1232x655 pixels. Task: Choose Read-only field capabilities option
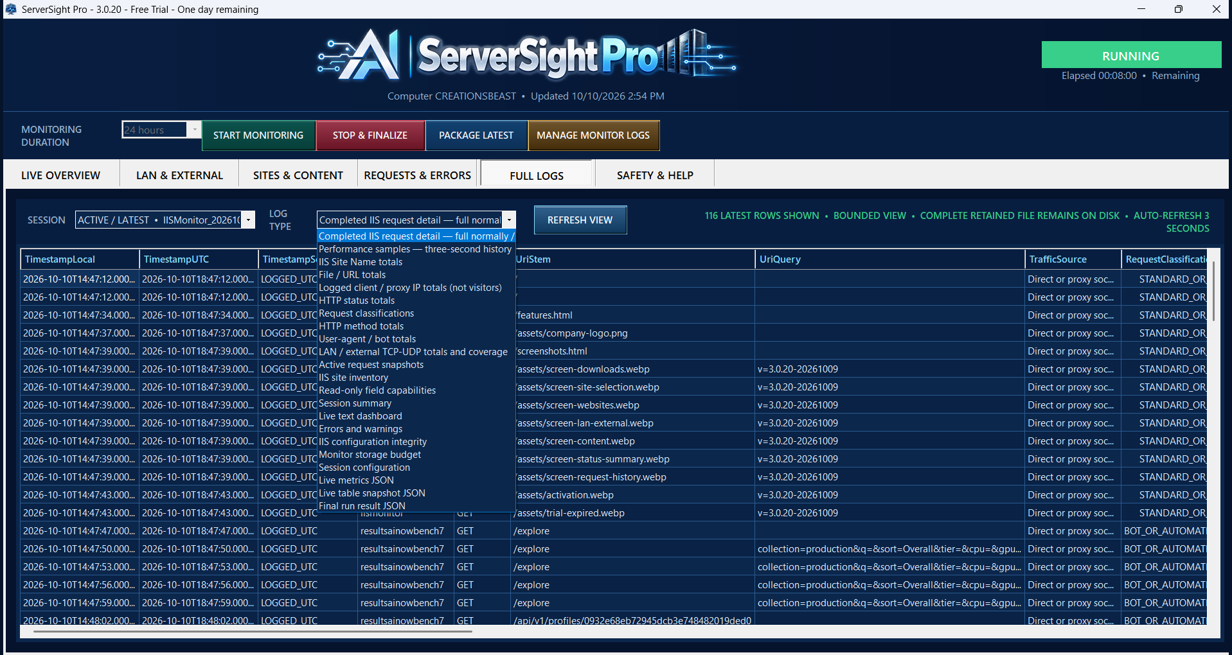point(416,390)
